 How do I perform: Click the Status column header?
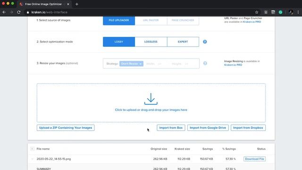(x=261, y=149)
